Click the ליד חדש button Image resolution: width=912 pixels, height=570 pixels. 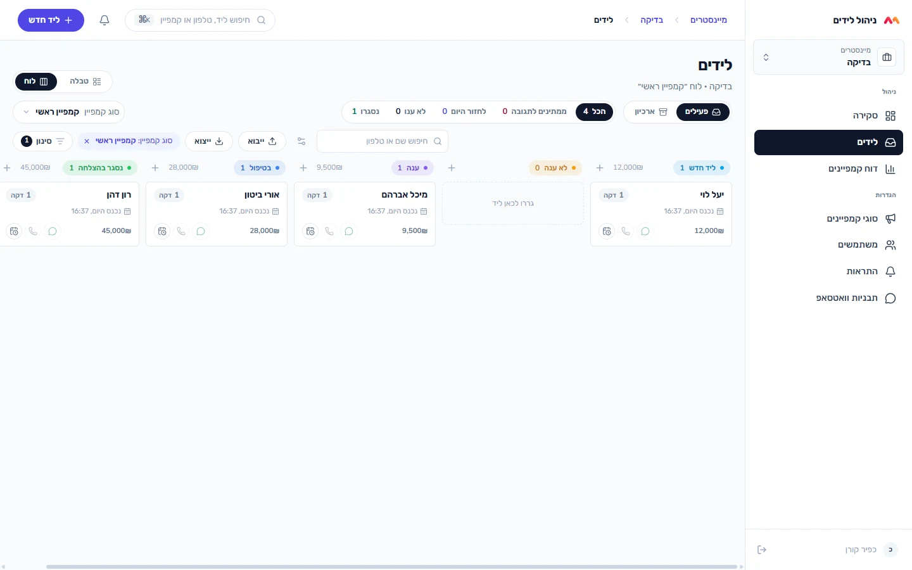tap(51, 20)
